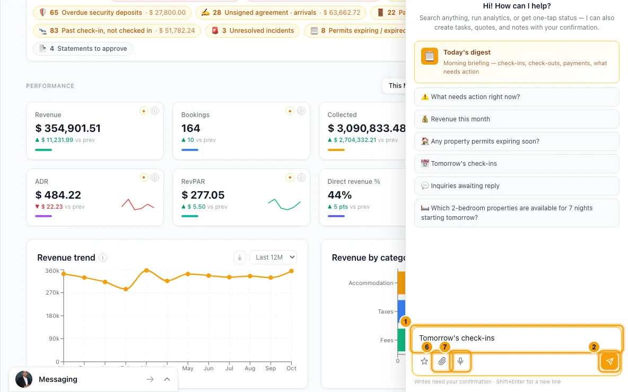Send the chat message with paper-plane button
The width and height of the screenshot is (628, 392).
pos(609,361)
